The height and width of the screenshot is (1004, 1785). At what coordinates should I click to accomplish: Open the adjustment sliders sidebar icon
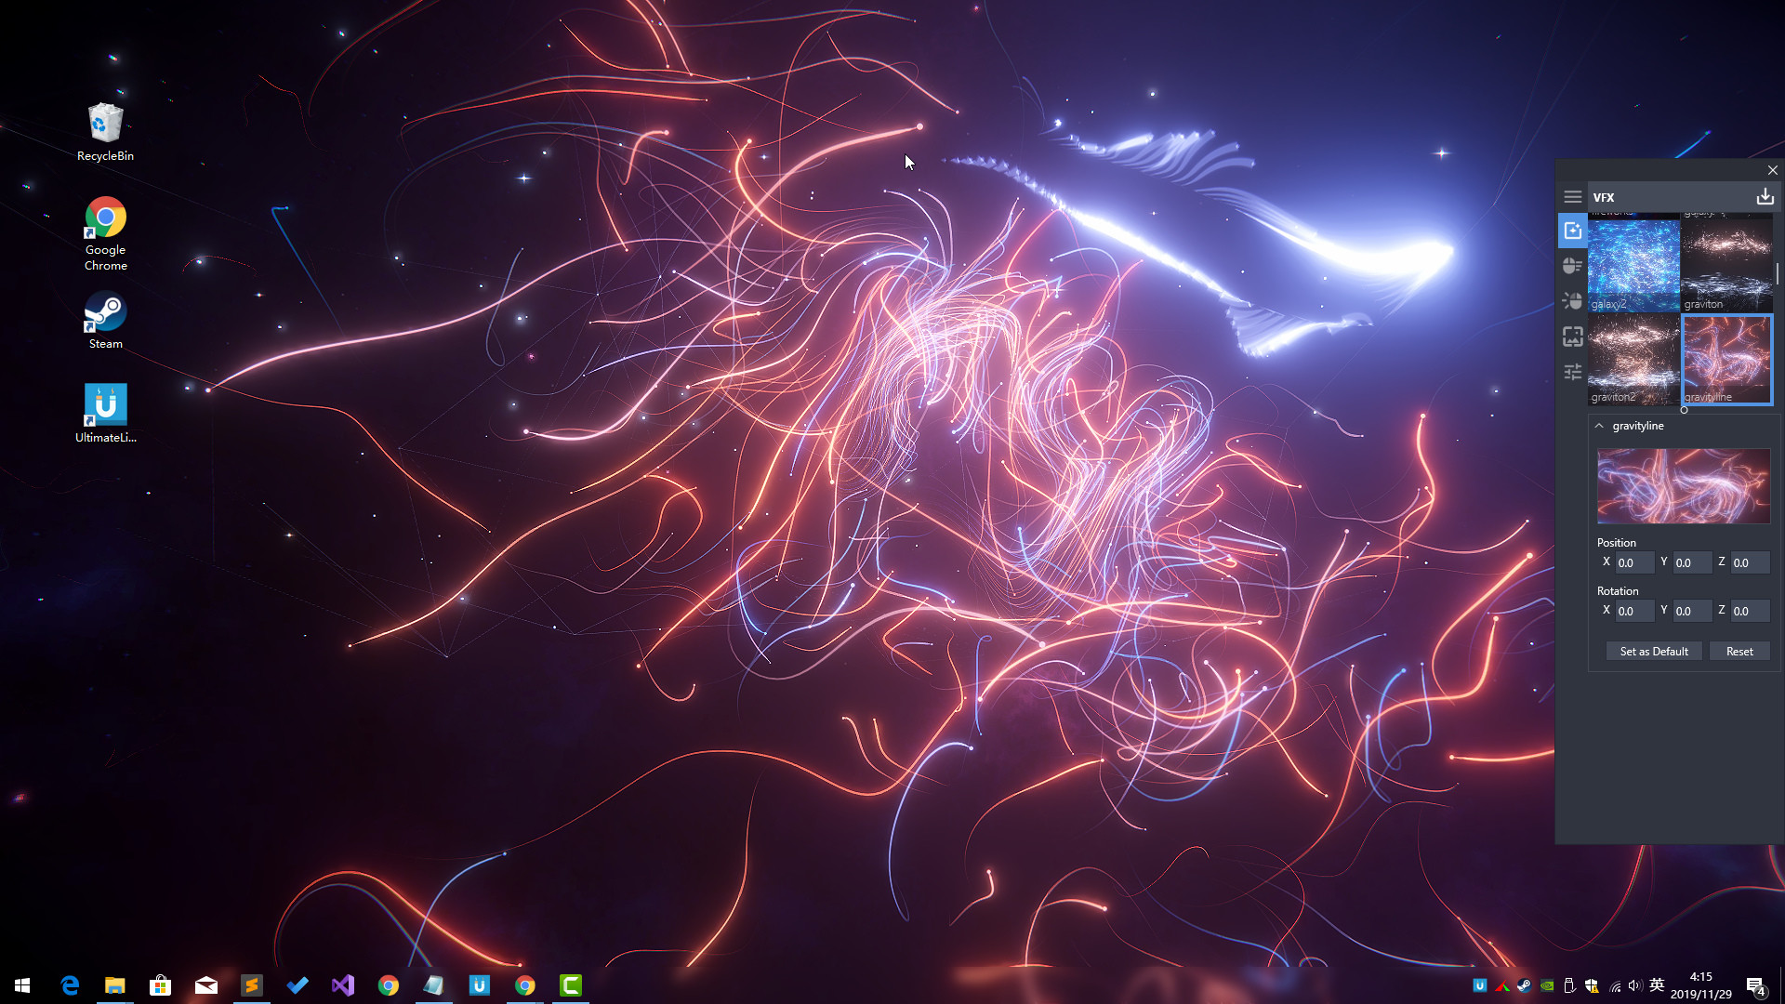tap(1572, 372)
